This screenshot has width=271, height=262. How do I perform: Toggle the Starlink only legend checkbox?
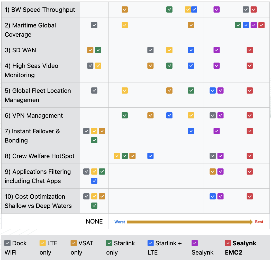109,243
